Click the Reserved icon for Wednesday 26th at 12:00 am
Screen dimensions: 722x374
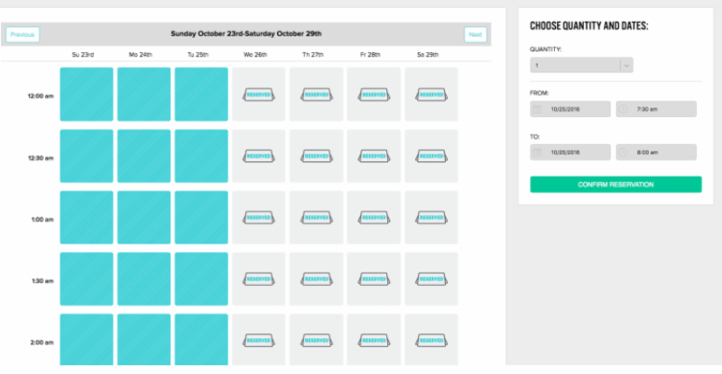258,94
